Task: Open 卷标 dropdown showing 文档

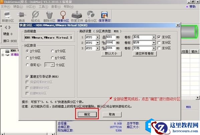Action: (x=154, y=48)
